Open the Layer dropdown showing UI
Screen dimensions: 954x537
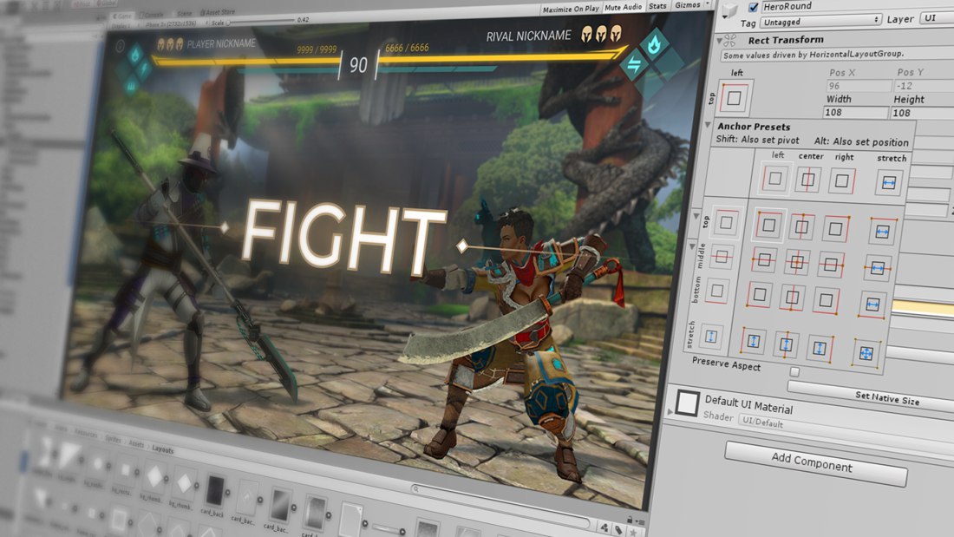point(937,17)
